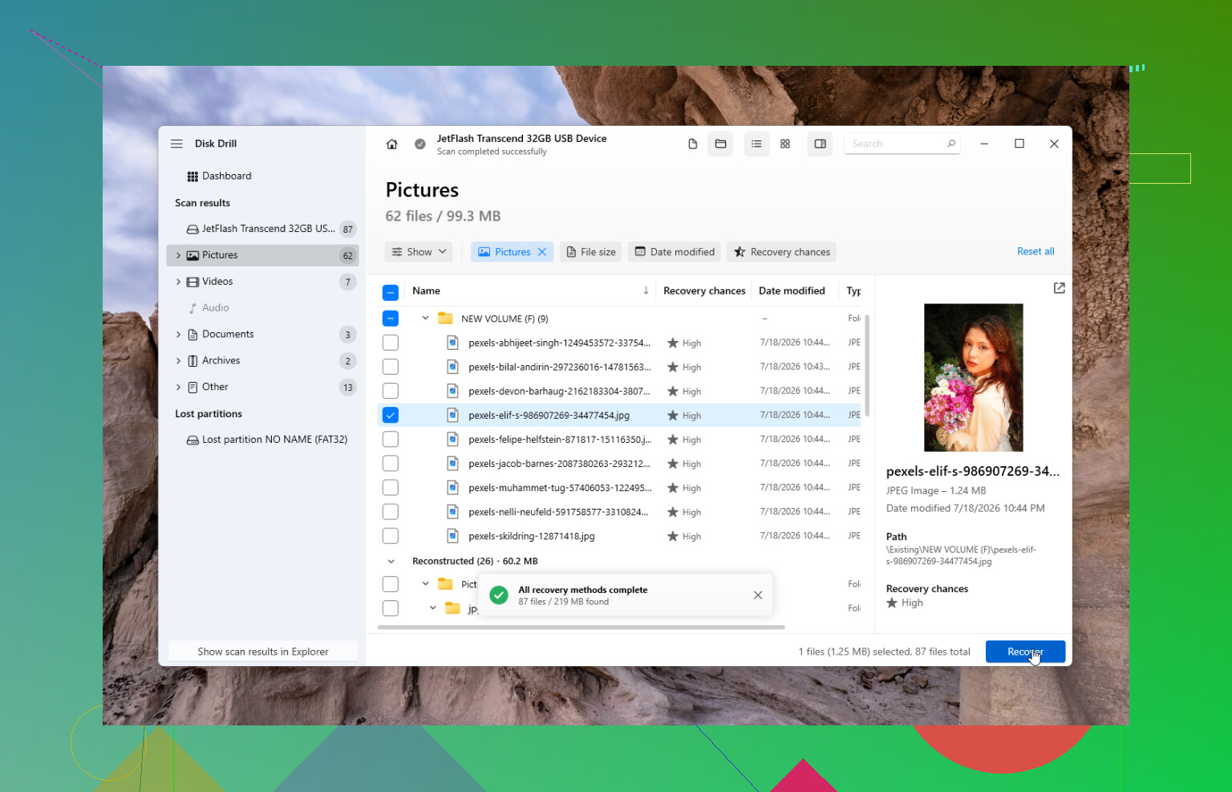
Task: Uncheck the pexels-elif-s-986907269 file checkbox
Action: click(x=391, y=415)
